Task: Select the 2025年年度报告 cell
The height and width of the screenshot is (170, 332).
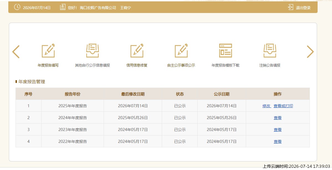Action: (x=73, y=106)
